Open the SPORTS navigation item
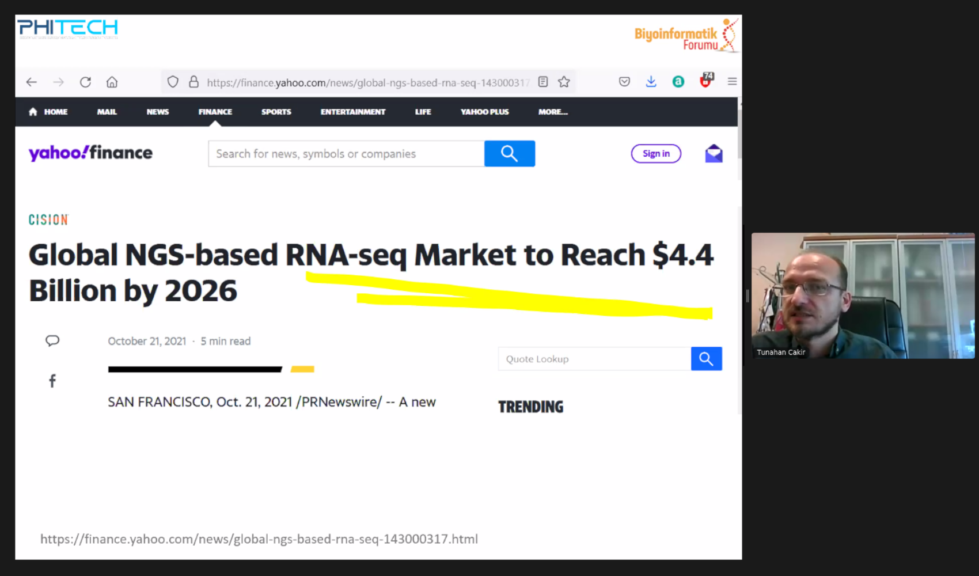The width and height of the screenshot is (979, 576). (276, 112)
